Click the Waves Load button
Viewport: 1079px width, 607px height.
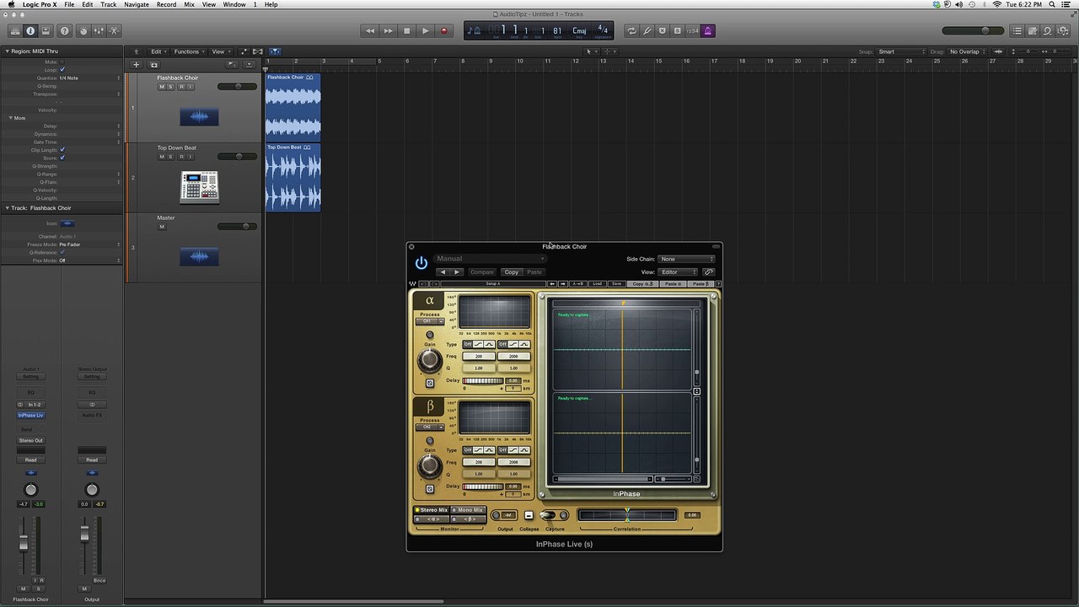[597, 284]
